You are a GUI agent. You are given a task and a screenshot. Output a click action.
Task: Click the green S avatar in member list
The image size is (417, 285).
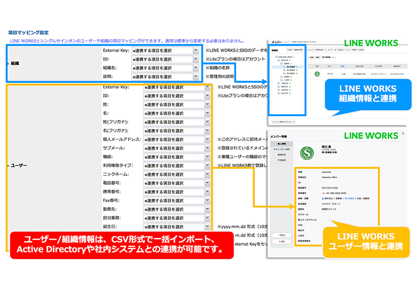click(x=317, y=74)
